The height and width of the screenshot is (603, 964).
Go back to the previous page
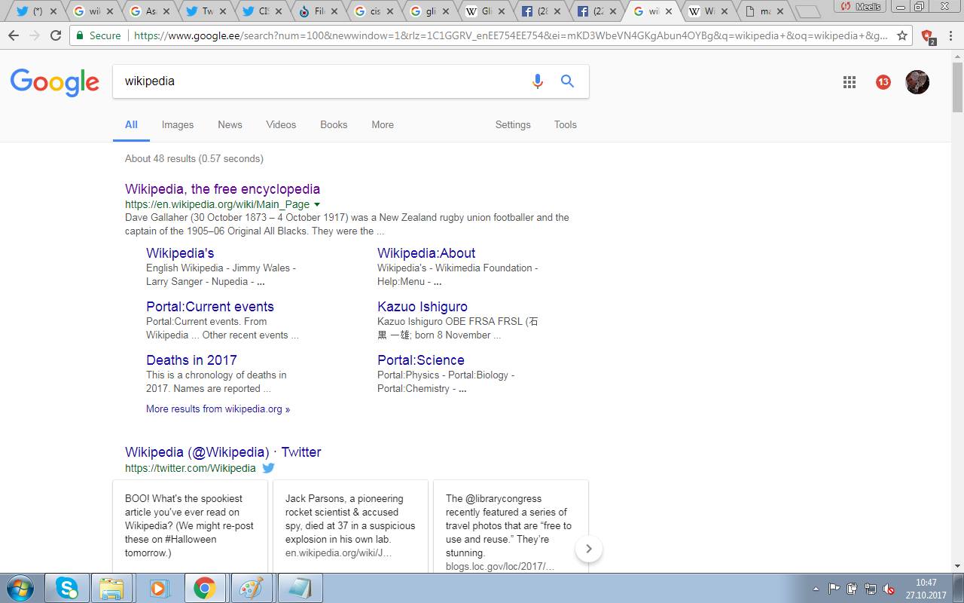tap(14, 35)
